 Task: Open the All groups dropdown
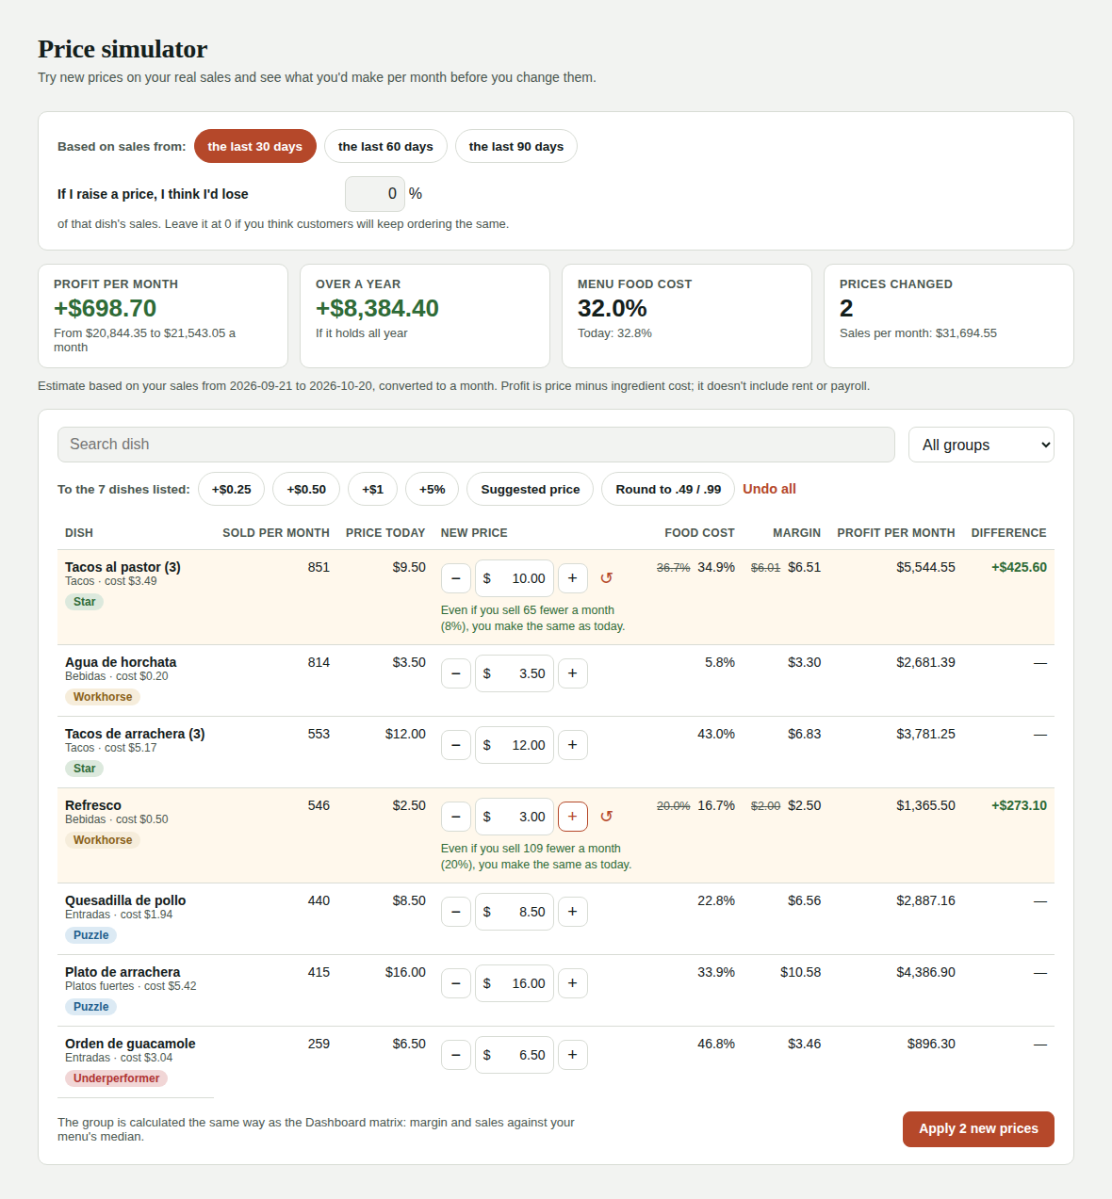[x=981, y=445]
